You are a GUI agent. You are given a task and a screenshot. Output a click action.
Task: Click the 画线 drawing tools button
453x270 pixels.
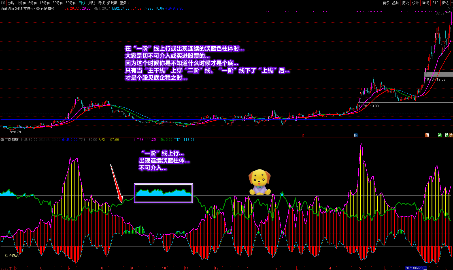pos(425,3)
